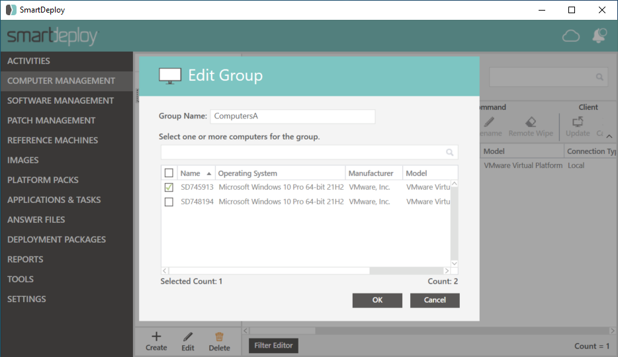Click right arrow of main horizontal scrollbar
Screen dimensions: 618x357
(612, 331)
